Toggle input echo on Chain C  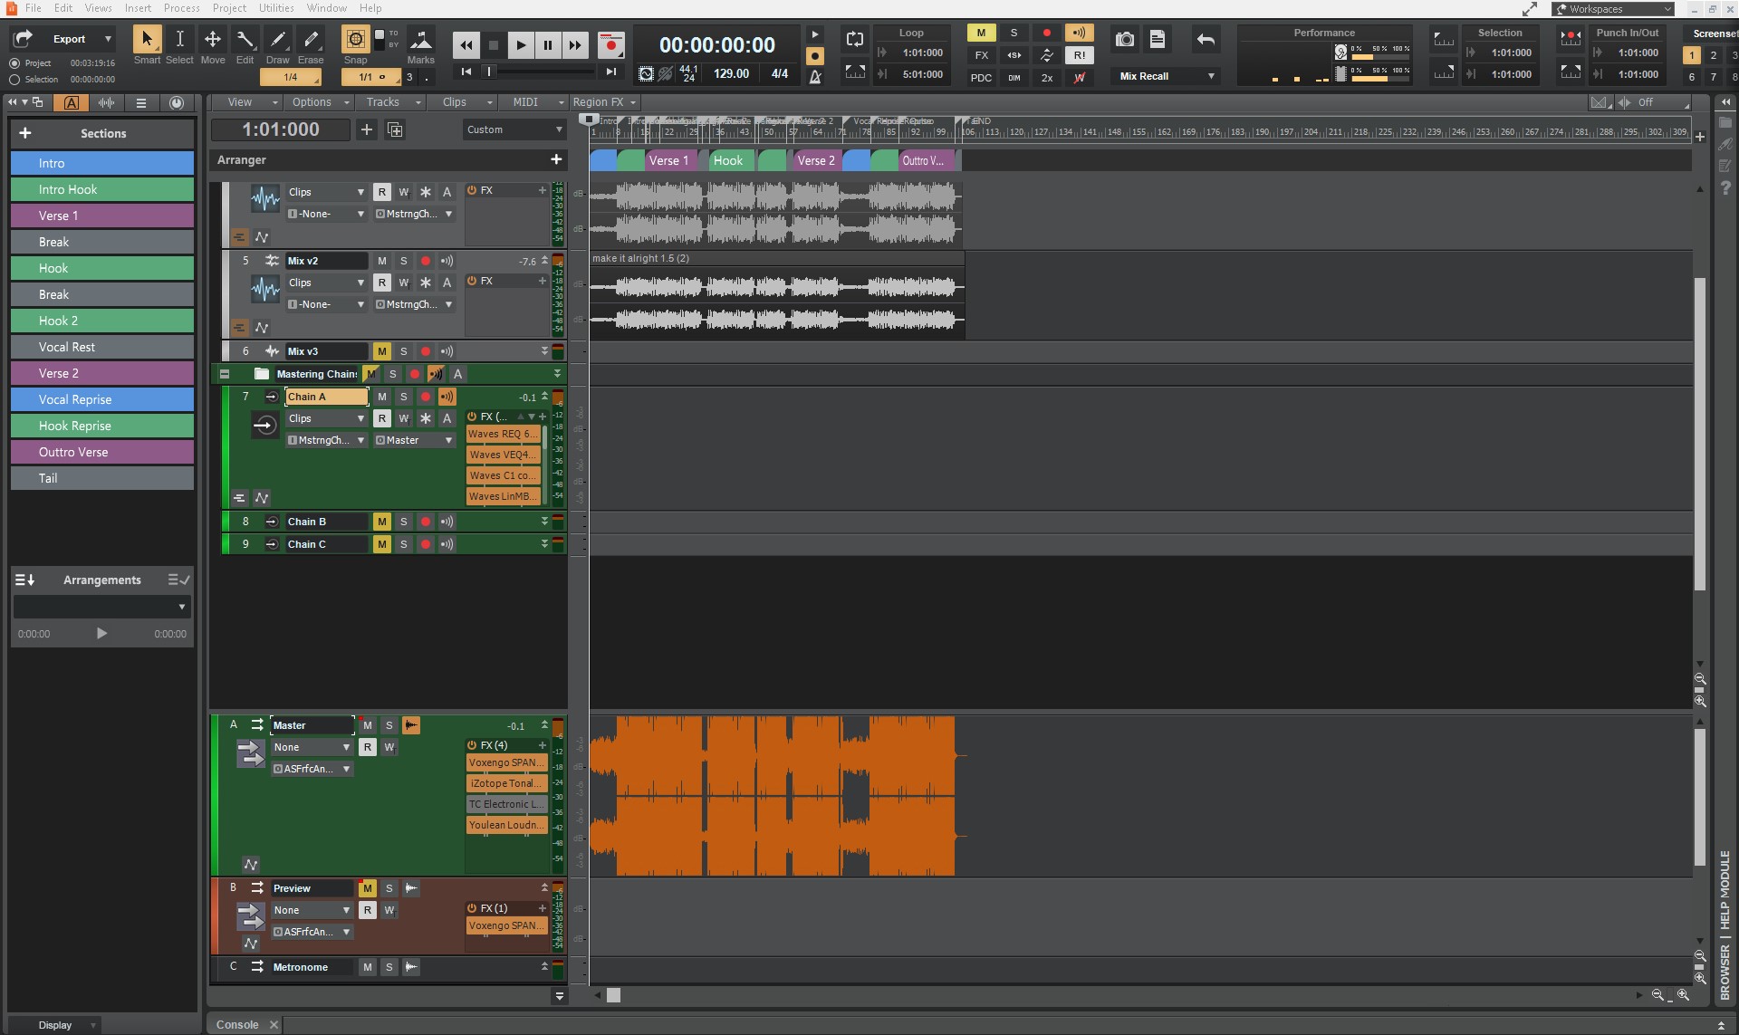pyautogui.click(x=447, y=544)
